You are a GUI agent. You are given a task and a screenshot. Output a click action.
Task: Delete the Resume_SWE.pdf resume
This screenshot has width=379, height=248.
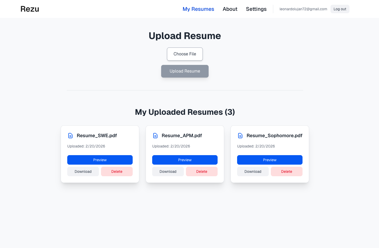pyautogui.click(x=117, y=171)
